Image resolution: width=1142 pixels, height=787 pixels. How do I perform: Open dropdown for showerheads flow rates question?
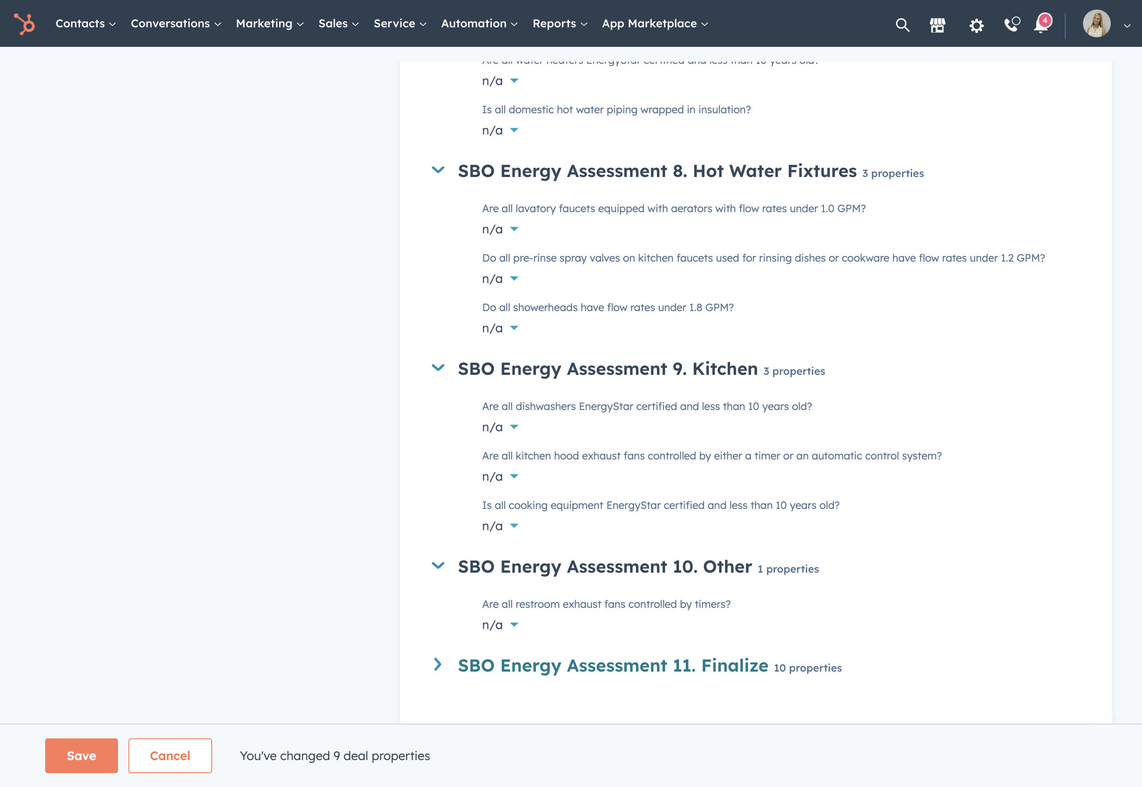500,328
